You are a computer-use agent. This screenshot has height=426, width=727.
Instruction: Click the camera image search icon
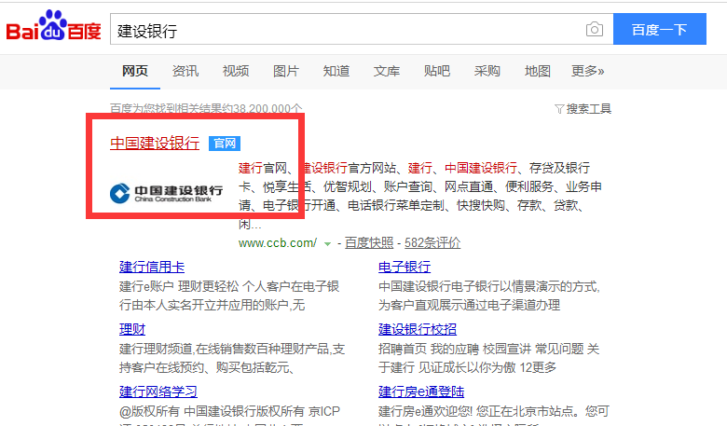594,30
